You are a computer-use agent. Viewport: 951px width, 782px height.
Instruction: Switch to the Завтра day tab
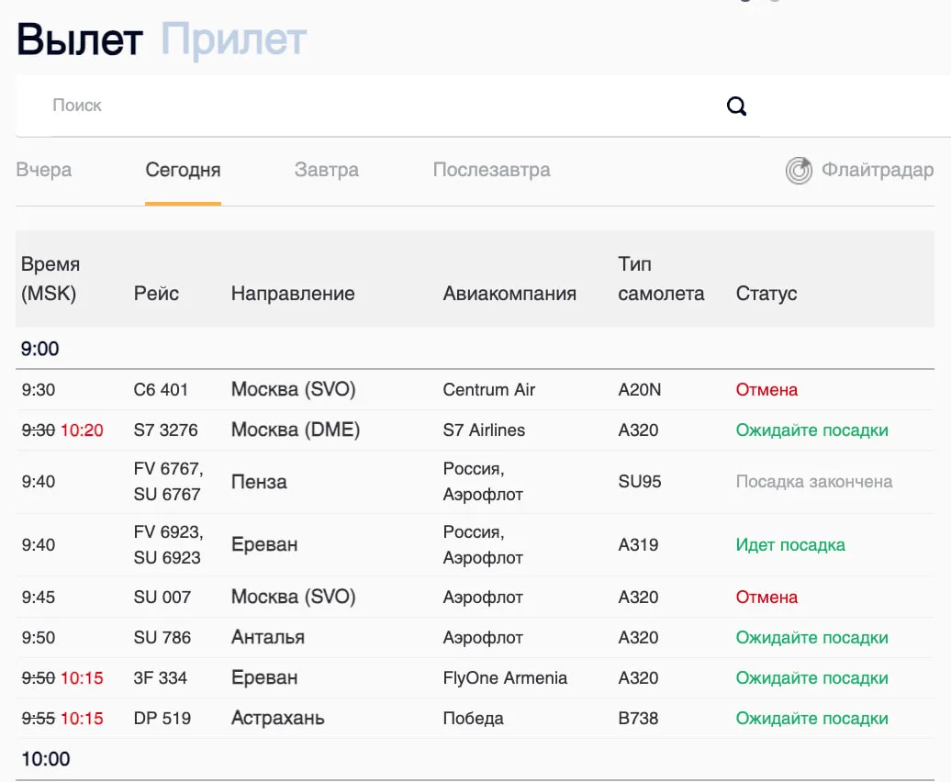point(326,170)
